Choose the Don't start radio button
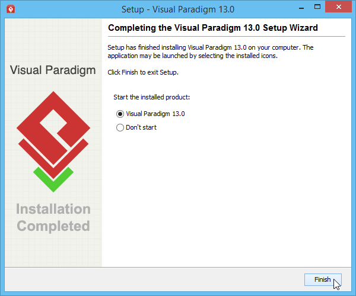 (120, 127)
